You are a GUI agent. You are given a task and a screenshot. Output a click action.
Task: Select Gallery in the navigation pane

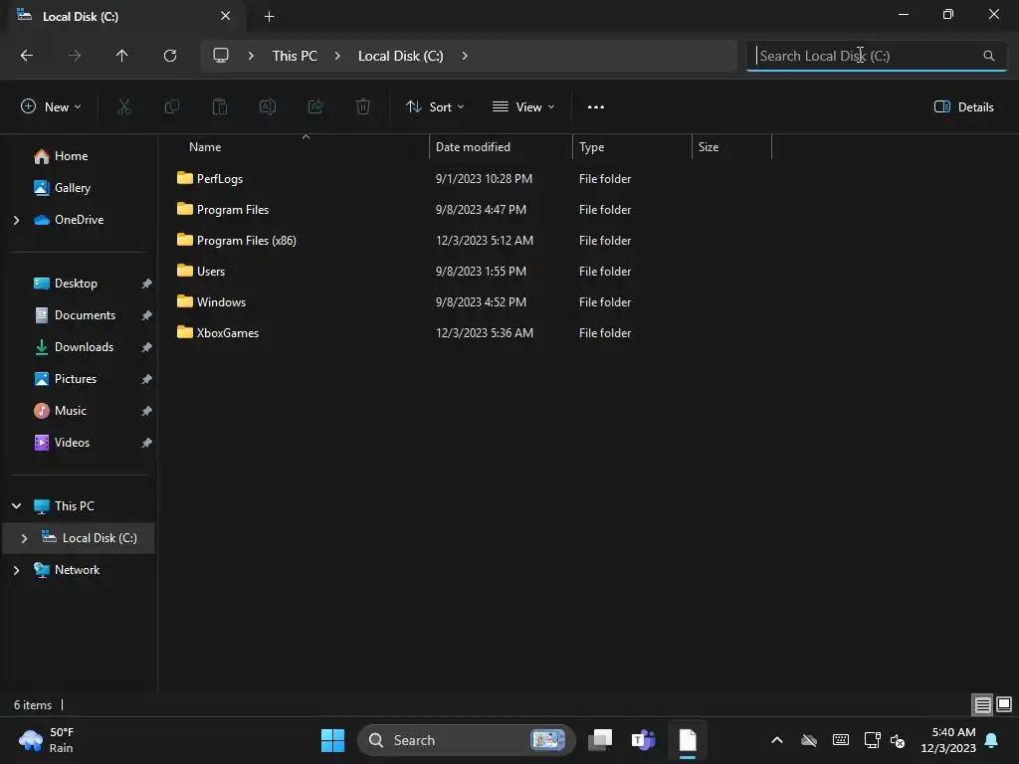(x=72, y=188)
